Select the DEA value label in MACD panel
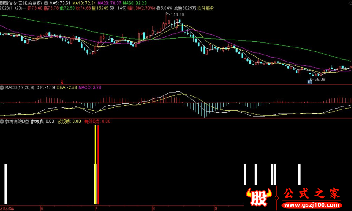This screenshot has width=352, height=211. (x=67, y=87)
